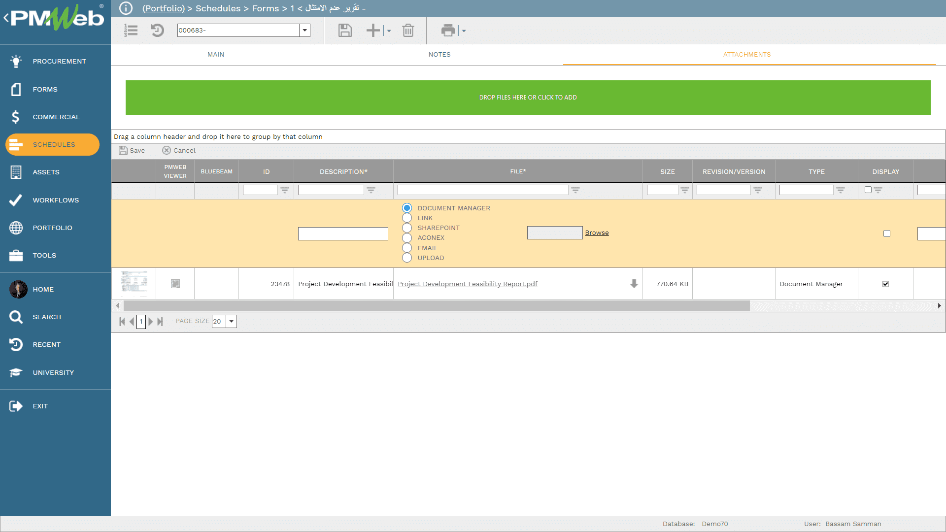Open the record list view icon

(131, 31)
